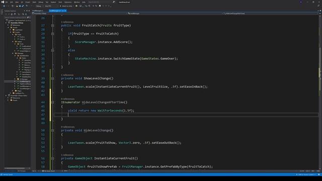
Task: Click Add to Source Control
Action: (306, 174)
